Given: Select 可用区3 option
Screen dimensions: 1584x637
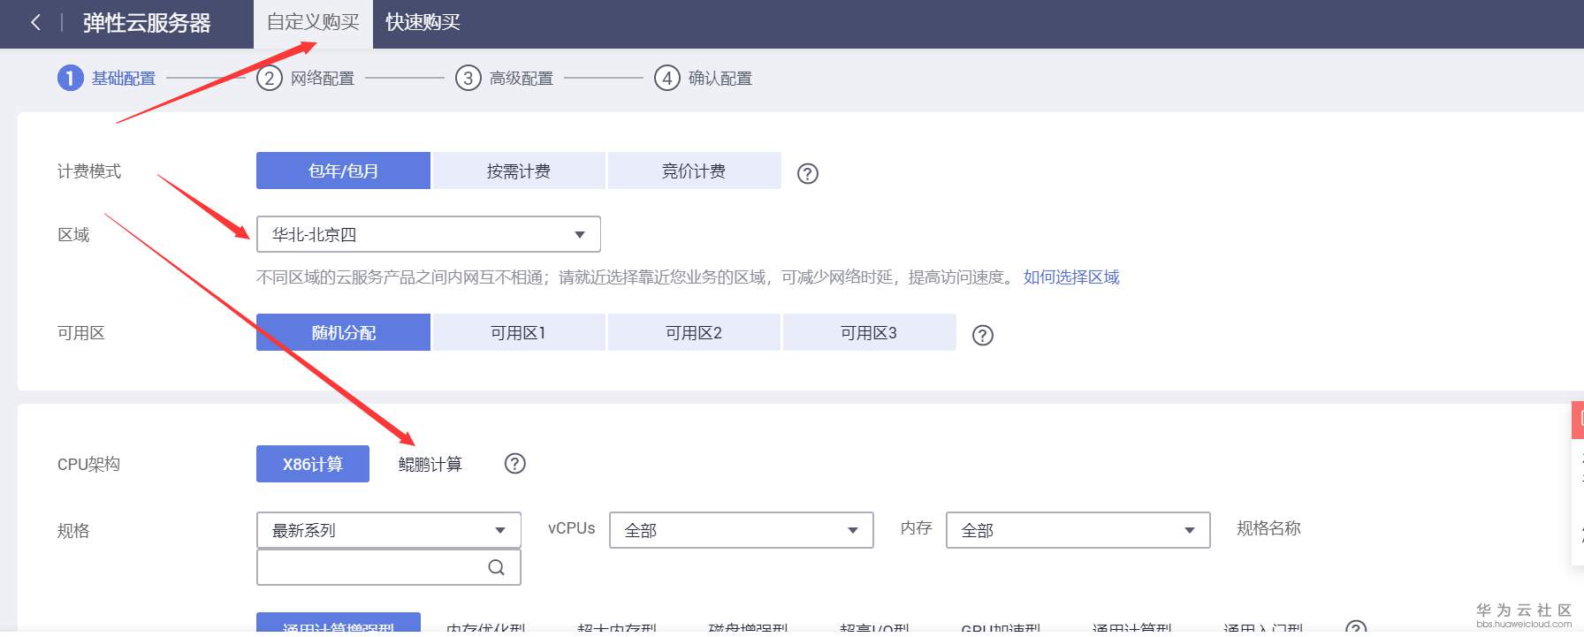Looking at the screenshot, I should coord(869,332).
